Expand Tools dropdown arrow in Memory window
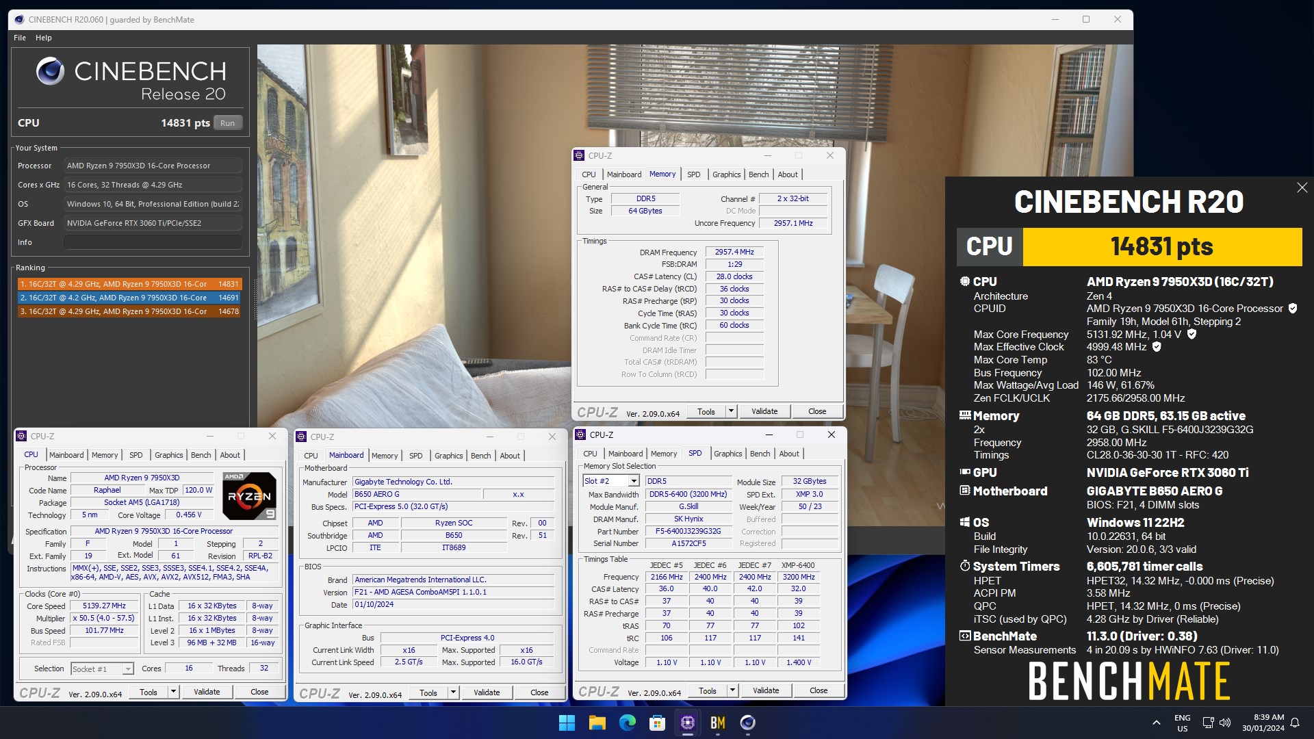The height and width of the screenshot is (739, 1314). click(x=731, y=411)
